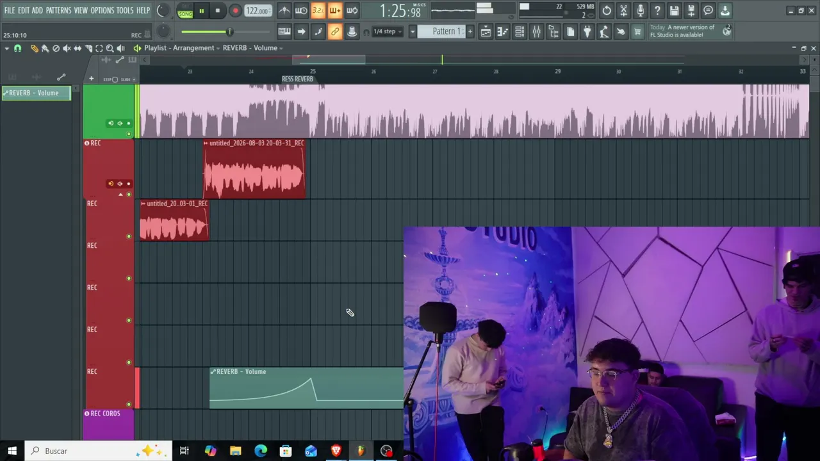
Task: Open the OPTIONS menu
Action: coord(102,10)
